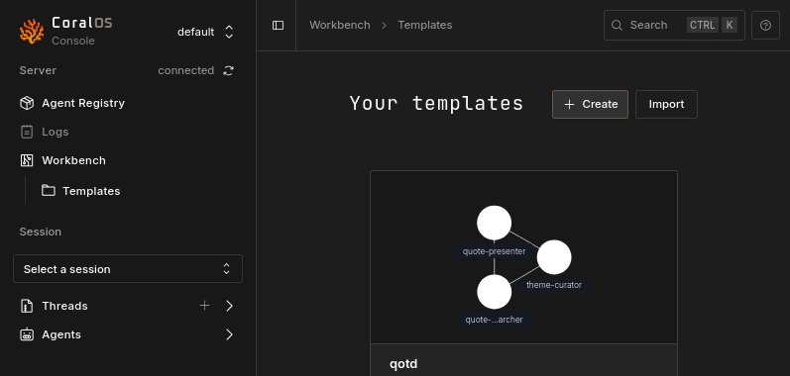Click the search magnifier icon

pyautogui.click(x=617, y=25)
